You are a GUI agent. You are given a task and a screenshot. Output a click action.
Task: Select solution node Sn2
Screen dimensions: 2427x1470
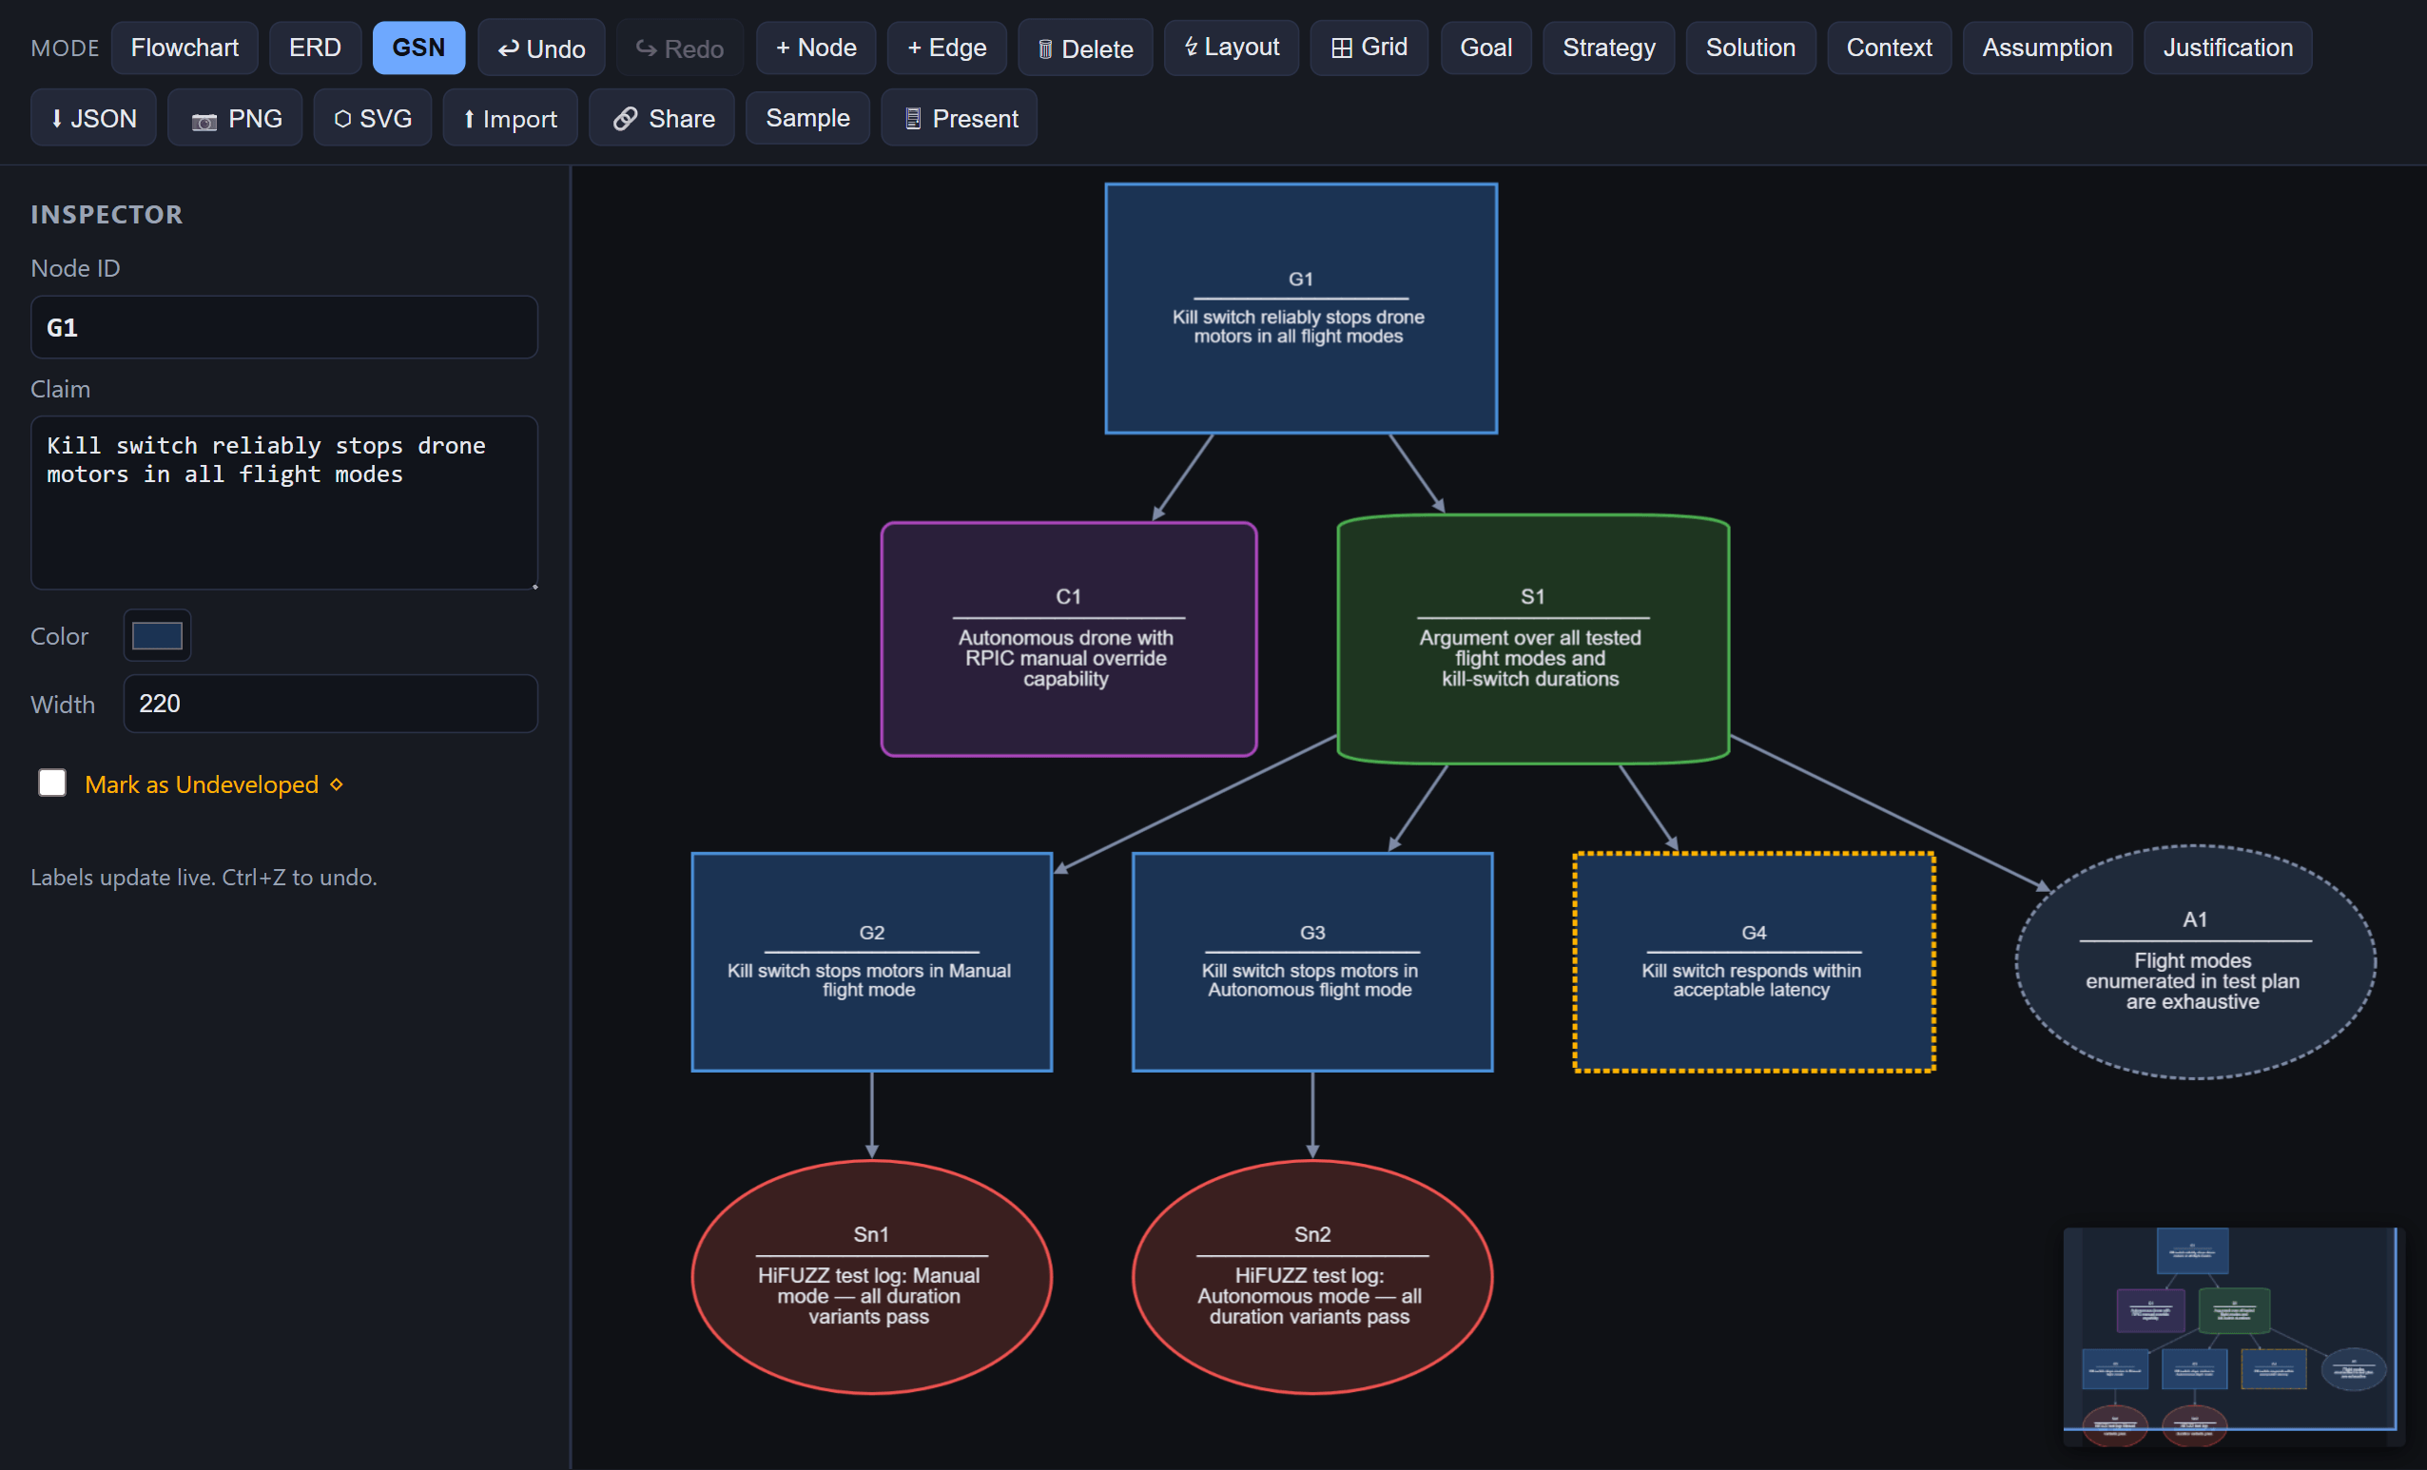1312,1277
